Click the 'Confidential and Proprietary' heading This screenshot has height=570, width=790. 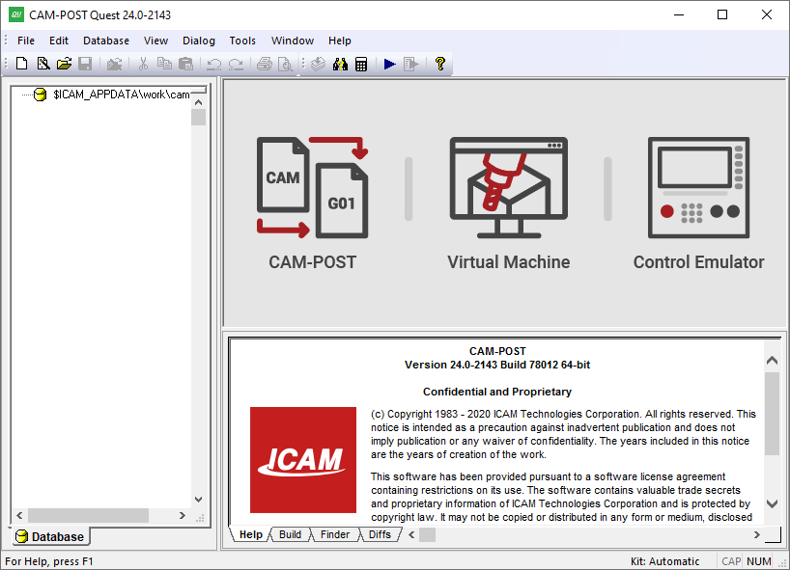click(497, 392)
